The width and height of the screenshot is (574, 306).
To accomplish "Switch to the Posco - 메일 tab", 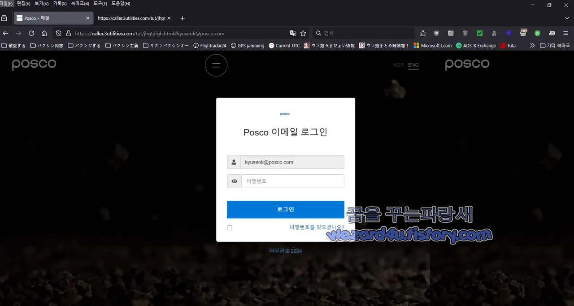I will [53, 18].
